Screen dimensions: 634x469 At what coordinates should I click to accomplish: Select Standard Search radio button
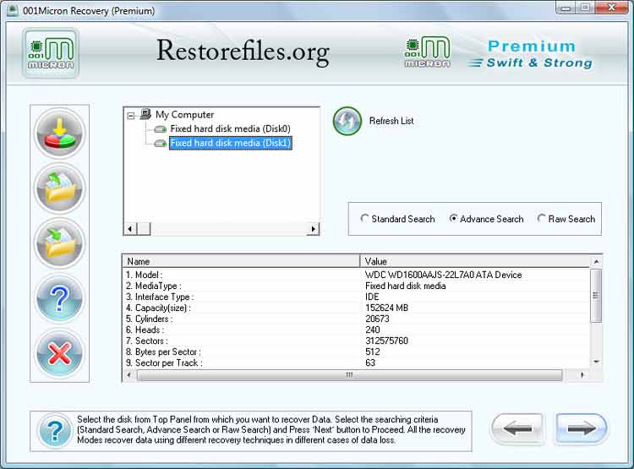(x=364, y=218)
